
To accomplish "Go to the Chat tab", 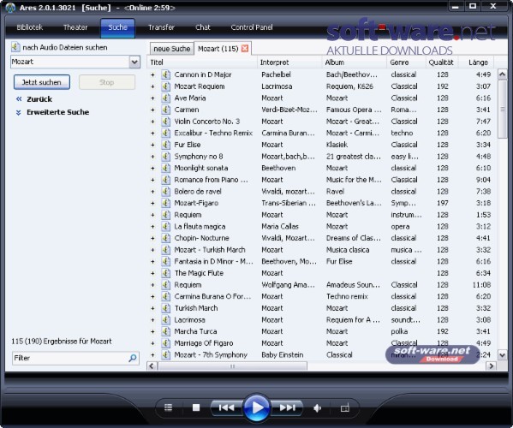I will click(x=203, y=27).
